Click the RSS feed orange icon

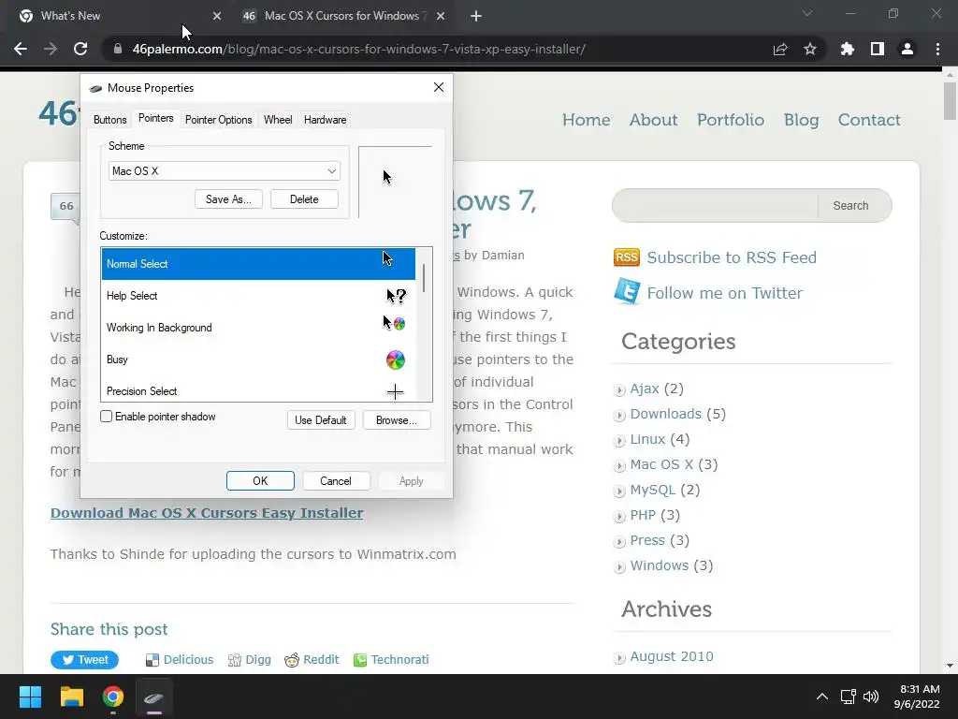(x=626, y=257)
